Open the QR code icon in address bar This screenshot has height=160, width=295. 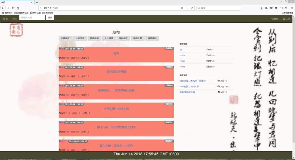click(182, 8)
